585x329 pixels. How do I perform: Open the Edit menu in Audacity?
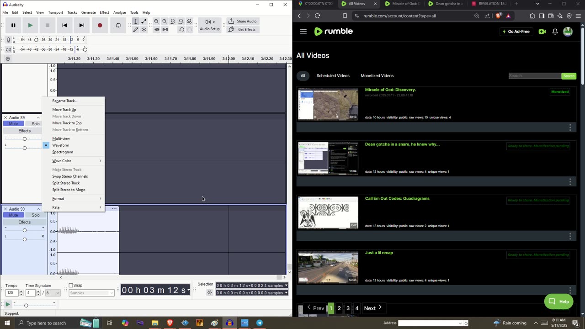[x=15, y=12]
